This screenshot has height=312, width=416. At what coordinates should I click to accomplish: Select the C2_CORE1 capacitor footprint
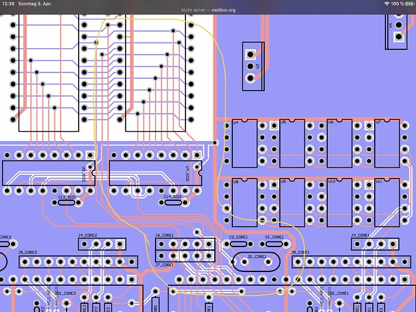click(x=239, y=244)
